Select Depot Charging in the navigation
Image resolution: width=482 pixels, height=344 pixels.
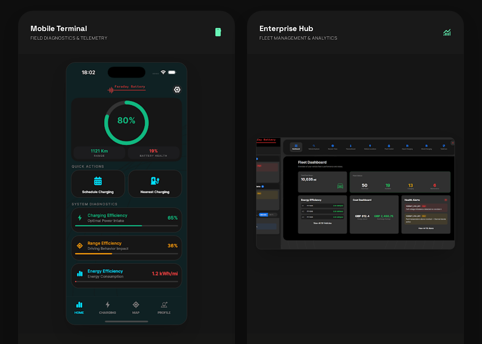[x=407, y=147]
